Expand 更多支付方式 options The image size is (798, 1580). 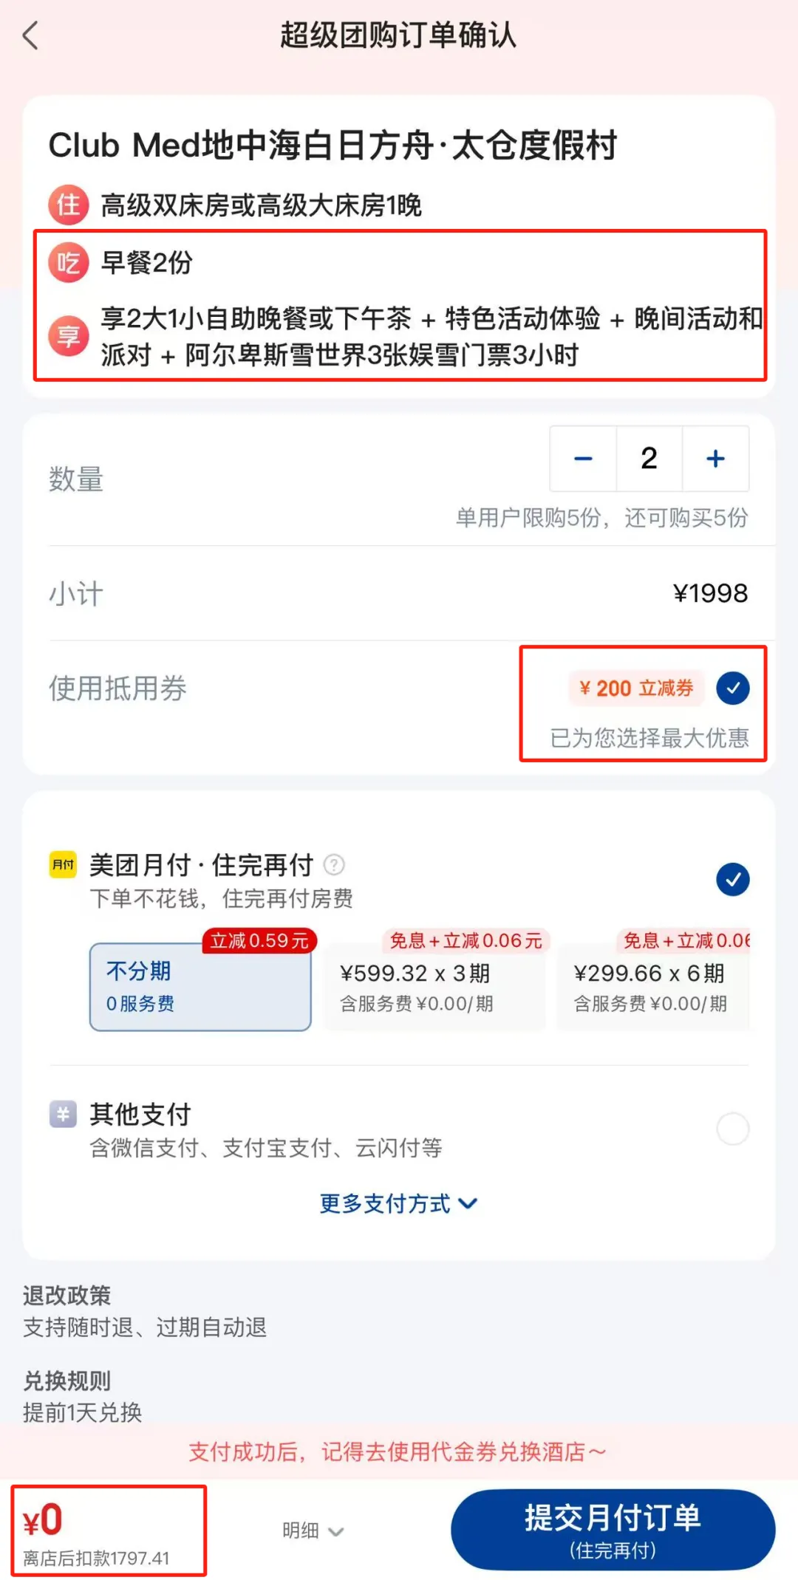point(398,1203)
